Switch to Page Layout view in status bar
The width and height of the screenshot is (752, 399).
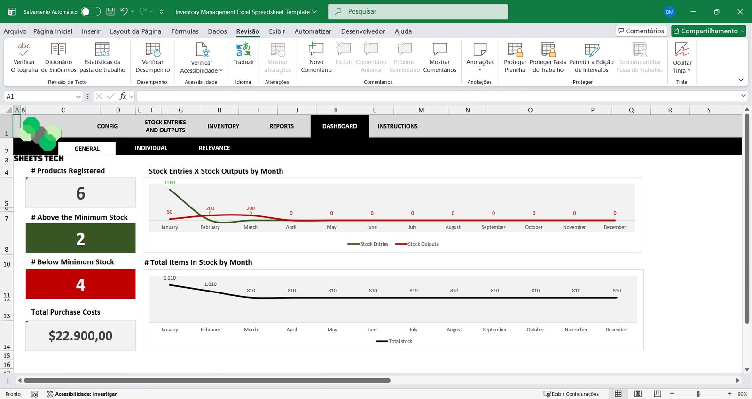[x=638, y=394]
